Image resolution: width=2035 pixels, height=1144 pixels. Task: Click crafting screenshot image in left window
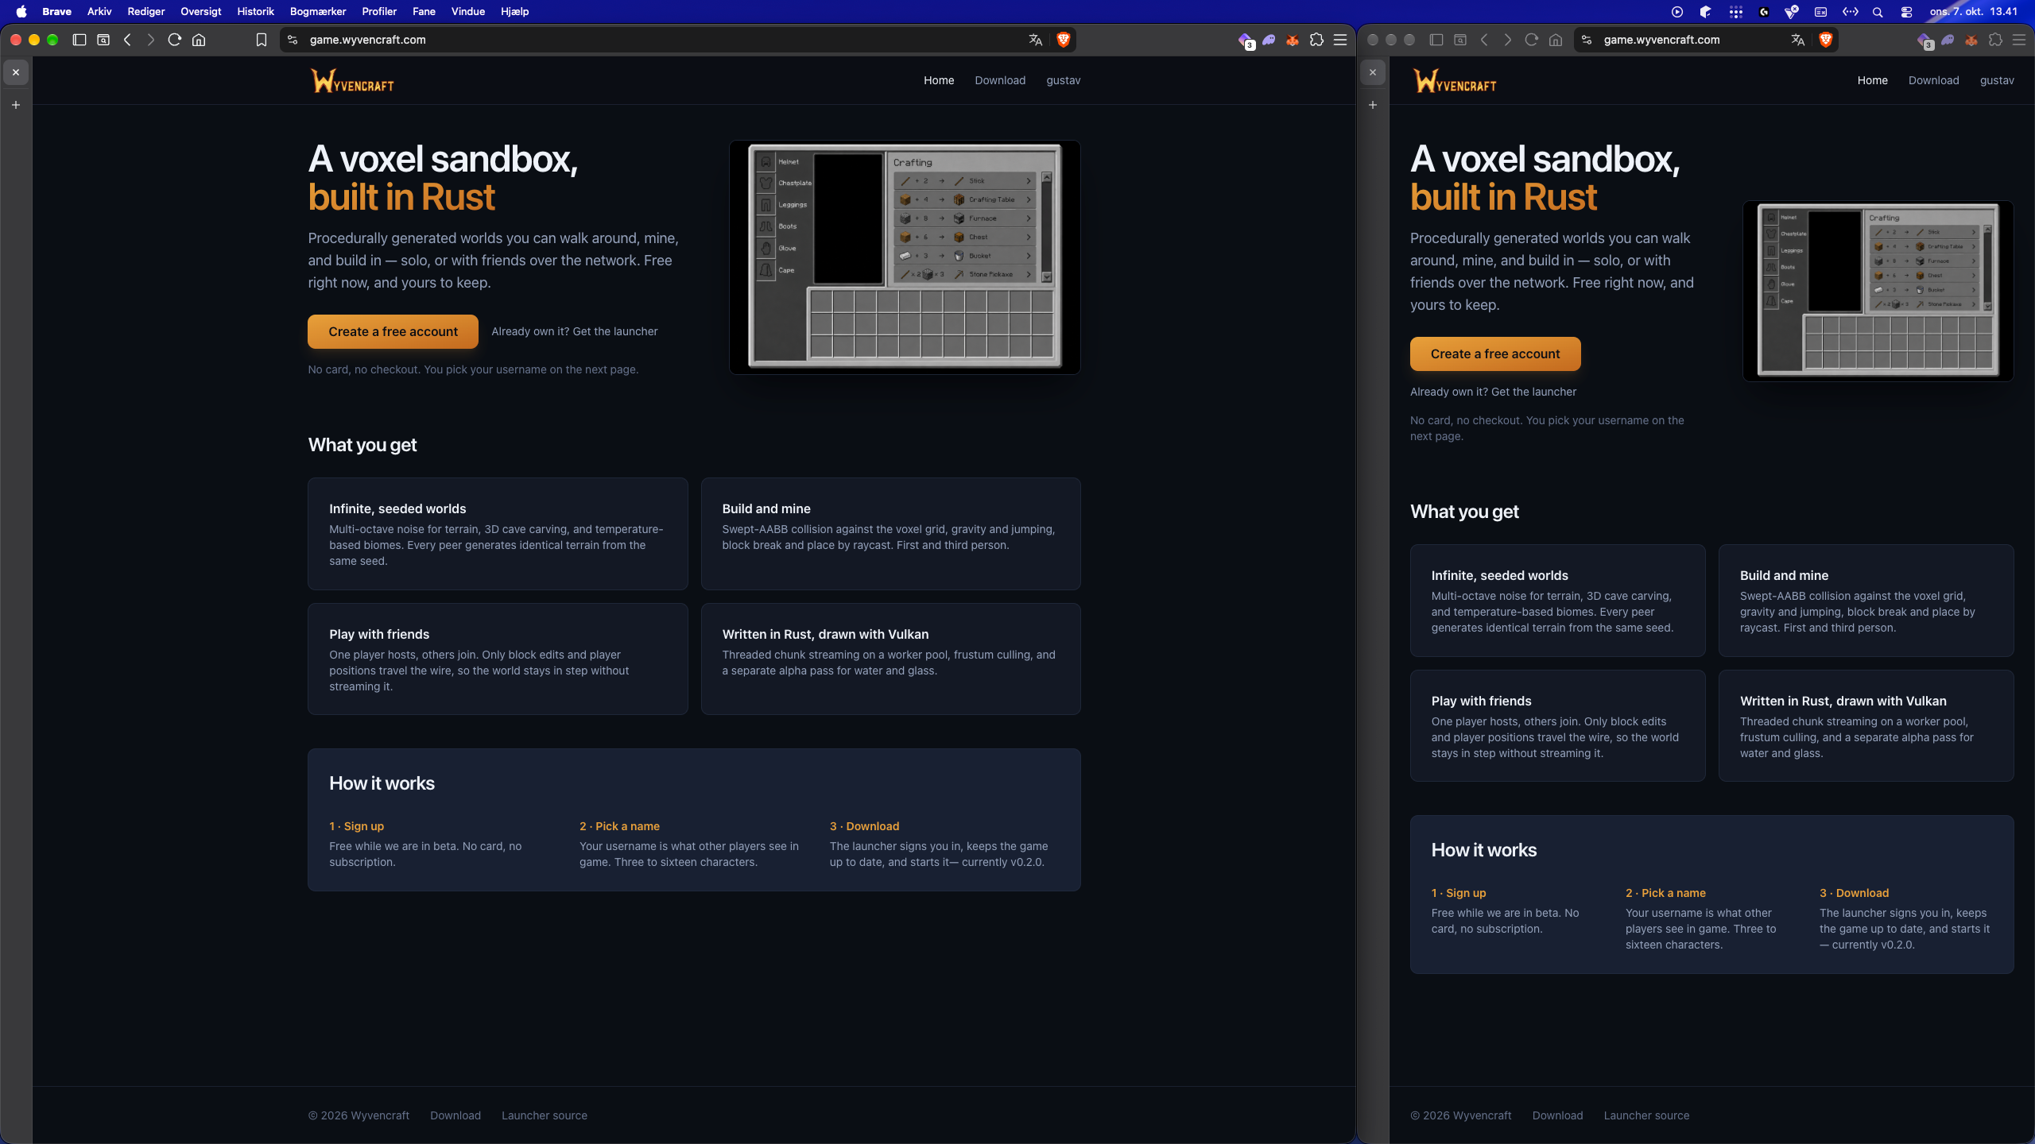point(905,257)
